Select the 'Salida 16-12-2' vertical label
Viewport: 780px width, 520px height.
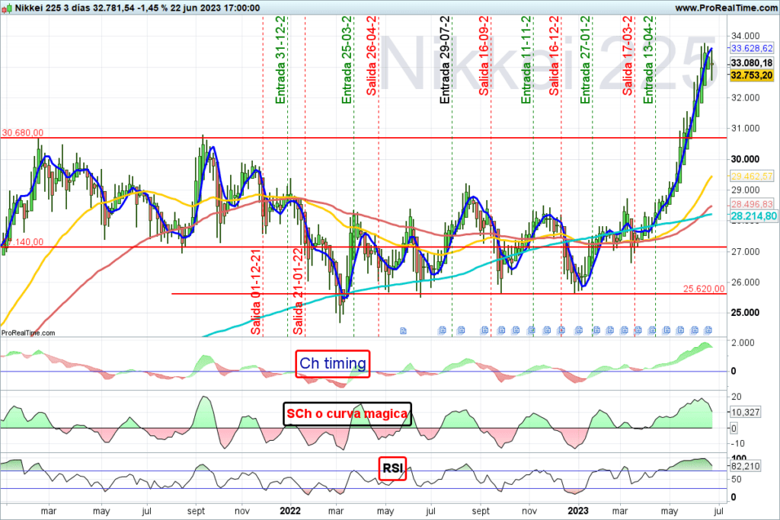[x=555, y=56]
